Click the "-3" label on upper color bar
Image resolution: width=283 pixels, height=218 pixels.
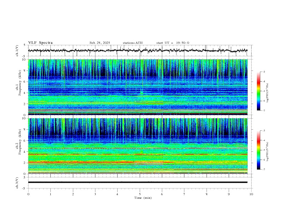point(264,72)
